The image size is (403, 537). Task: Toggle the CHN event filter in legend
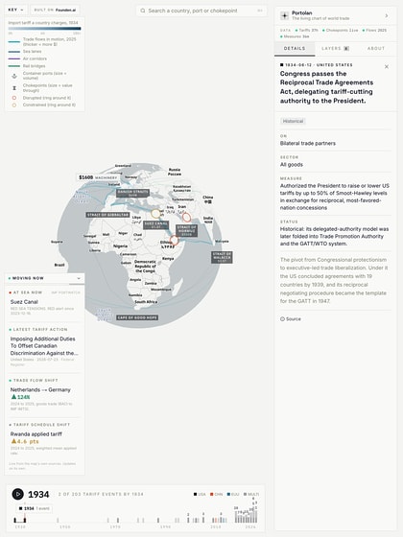tap(216, 494)
